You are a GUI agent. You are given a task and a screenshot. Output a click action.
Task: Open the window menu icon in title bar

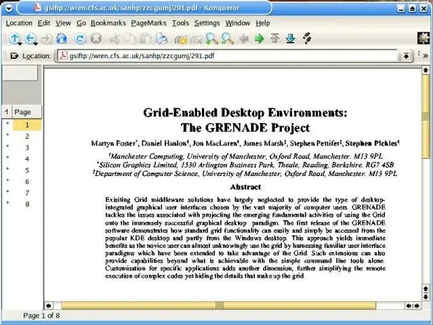click(9, 9)
